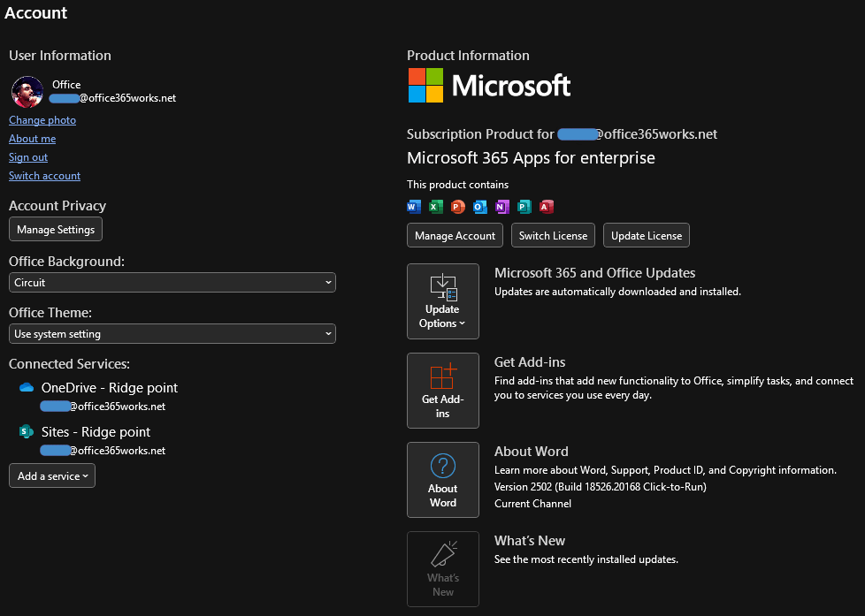This screenshot has height=616, width=865.
Task: Click the Account page heading
Action: (x=36, y=12)
